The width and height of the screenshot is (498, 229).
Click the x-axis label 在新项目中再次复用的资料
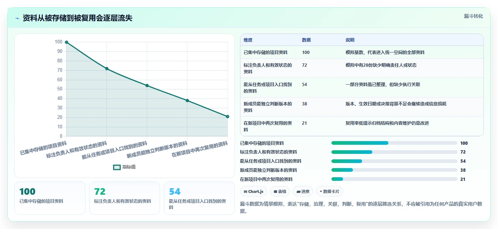(200, 150)
